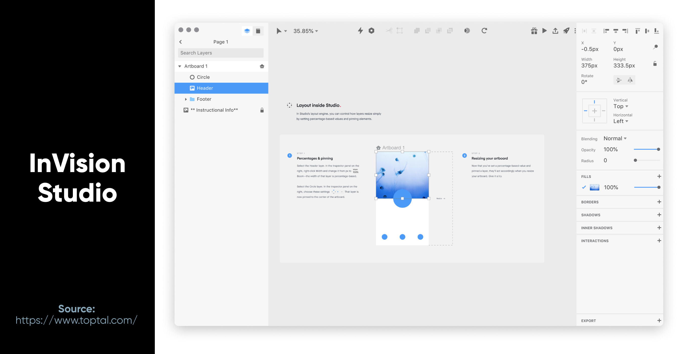
Task: Align layer to bottom edge
Action: point(656,31)
